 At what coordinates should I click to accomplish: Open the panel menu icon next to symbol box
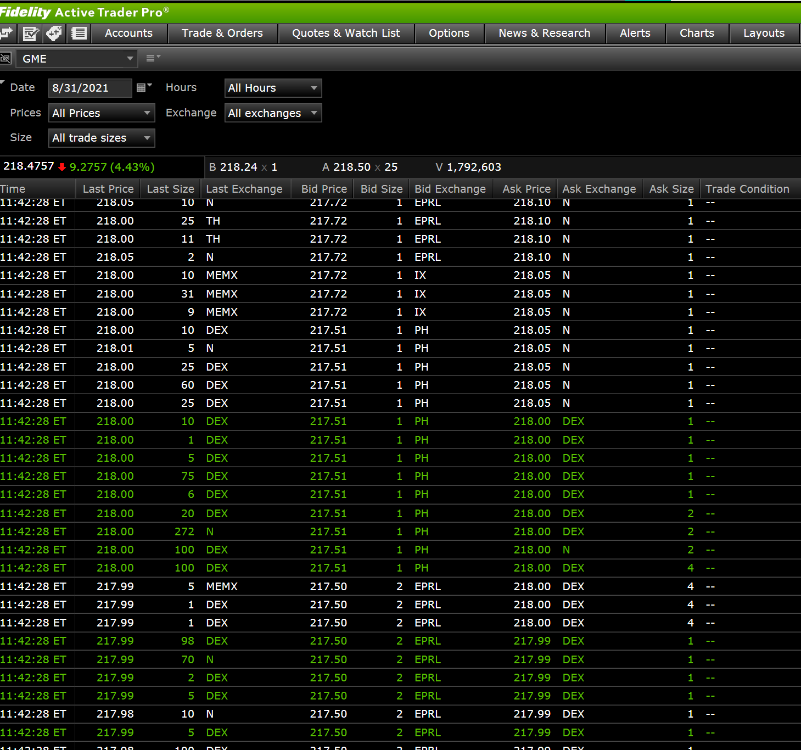coord(152,58)
